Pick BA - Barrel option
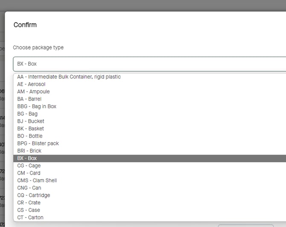 coord(29,99)
